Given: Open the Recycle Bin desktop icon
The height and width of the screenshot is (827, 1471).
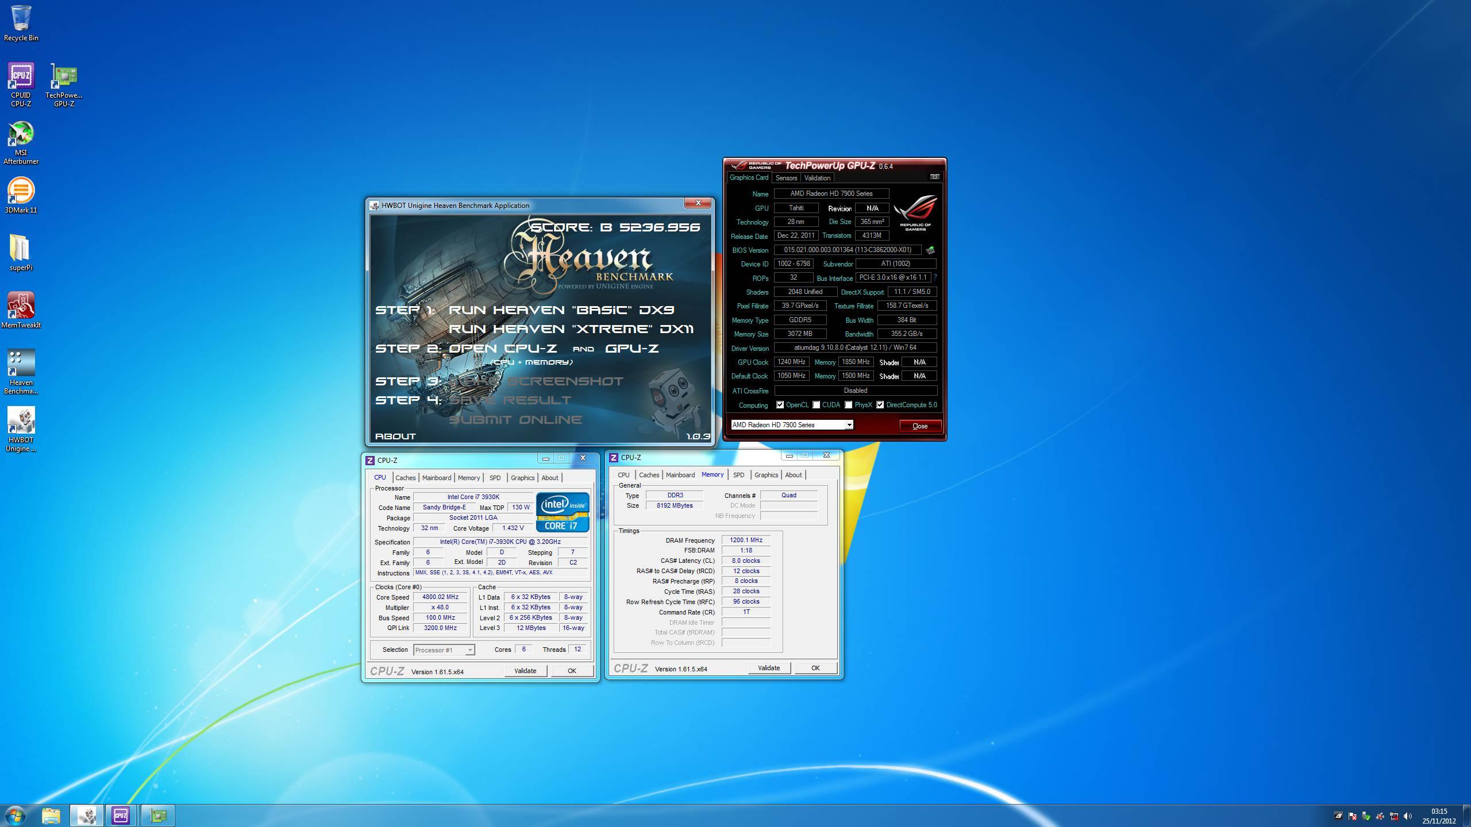Looking at the screenshot, I should pos(21,23).
